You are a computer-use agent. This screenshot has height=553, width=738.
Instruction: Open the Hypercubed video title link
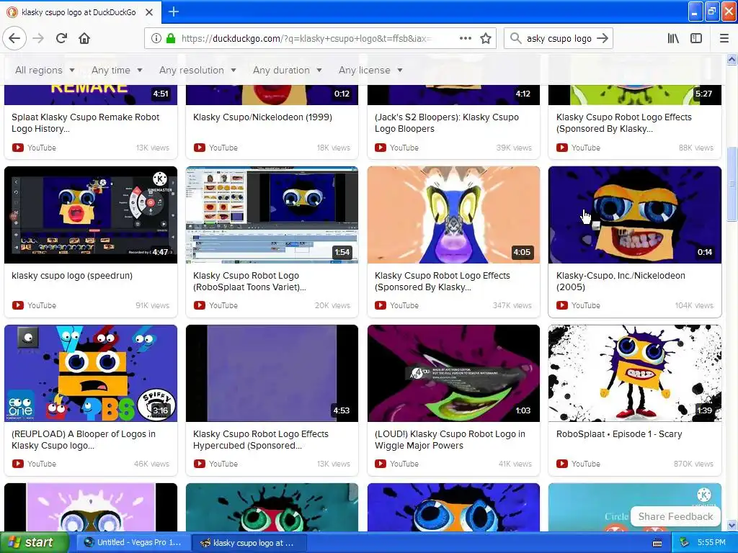pos(261,440)
